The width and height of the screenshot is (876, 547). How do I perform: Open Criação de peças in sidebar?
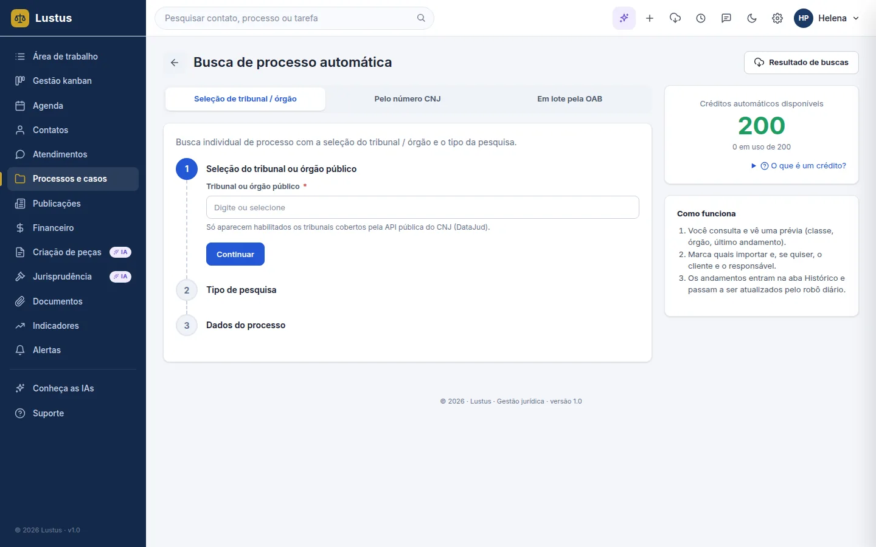pyautogui.click(x=73, y=252)
